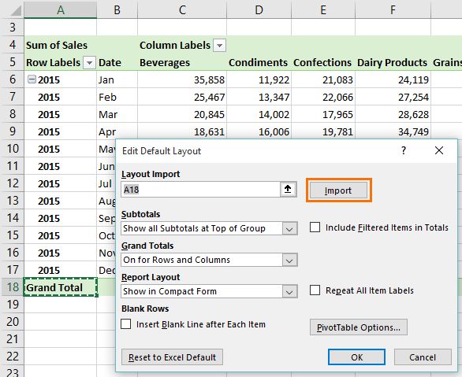Collapse the 2015 group in row 6
This screenshot has height=377, width=462.
32,79
